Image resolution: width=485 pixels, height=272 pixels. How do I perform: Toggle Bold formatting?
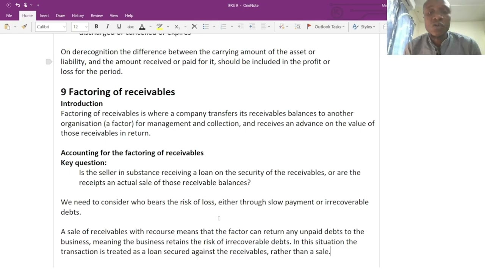click(96, 27)
